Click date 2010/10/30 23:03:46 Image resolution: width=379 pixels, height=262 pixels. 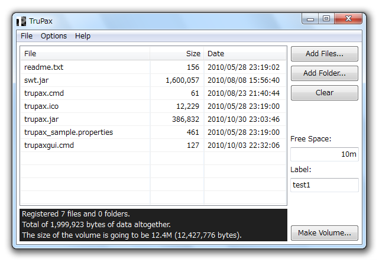(x=244, y=119)
